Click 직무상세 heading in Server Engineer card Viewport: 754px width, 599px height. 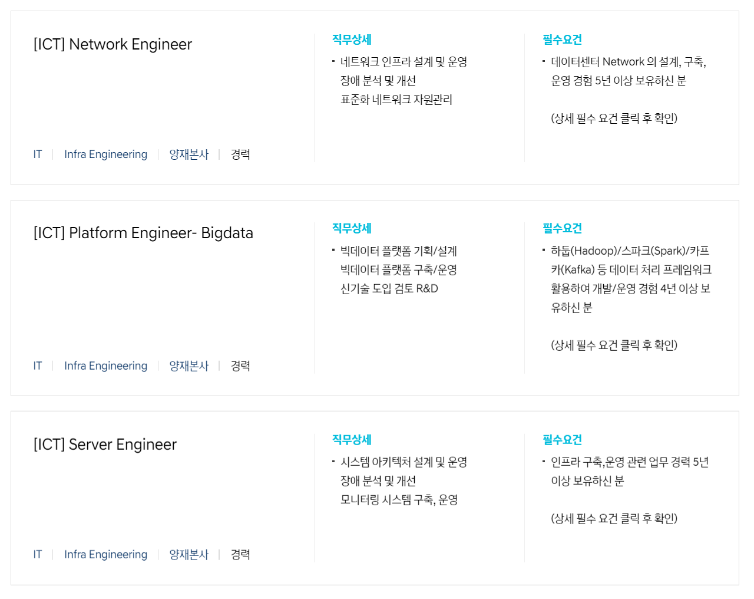click(352, 440)
